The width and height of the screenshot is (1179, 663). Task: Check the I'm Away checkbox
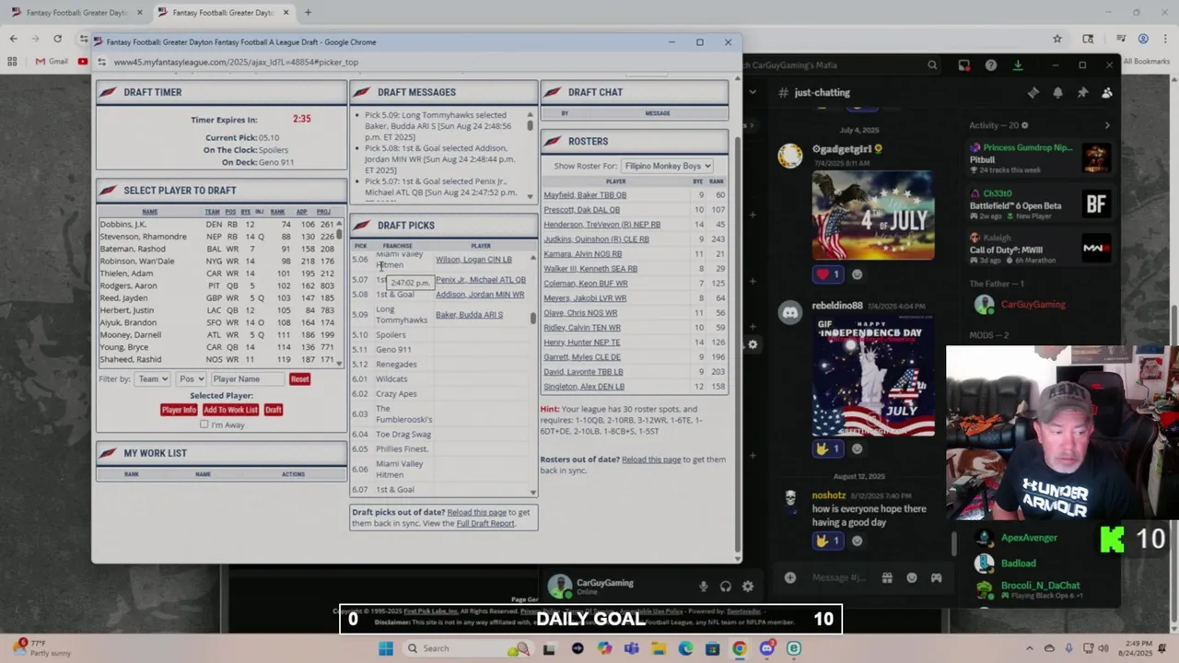(204, 425)
